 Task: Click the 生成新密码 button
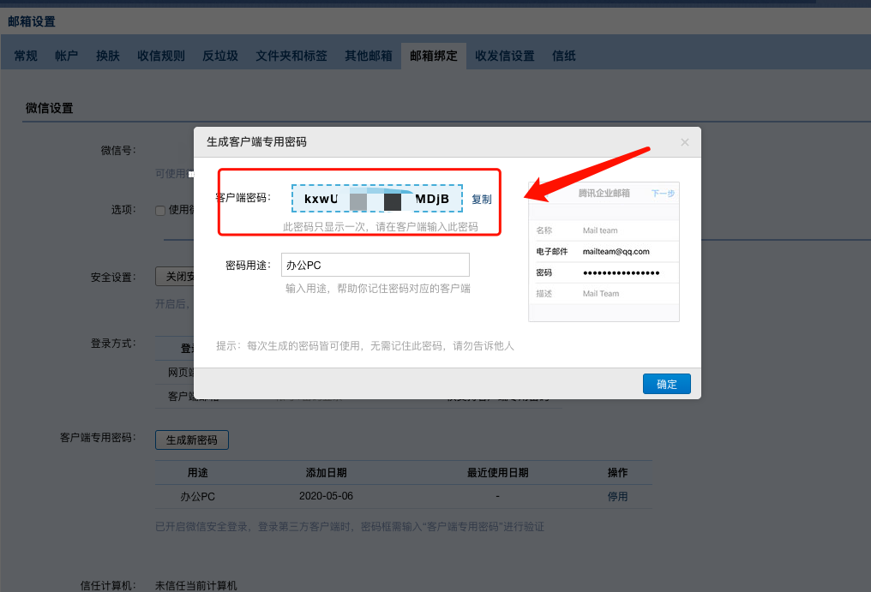point(192,440)
